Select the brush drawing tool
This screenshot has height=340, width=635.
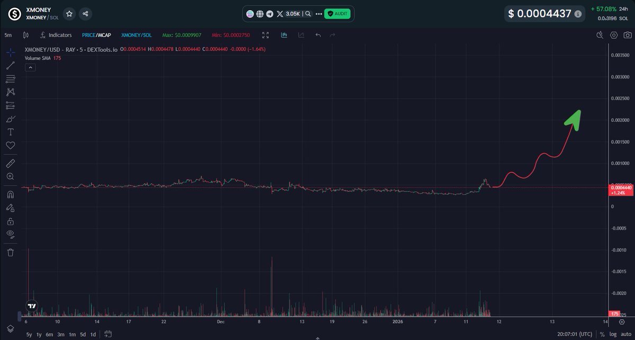pyautogui.click(x=11, y=119)
